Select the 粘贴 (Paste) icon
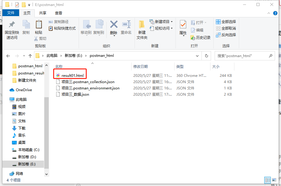 (x=39, y=28)
